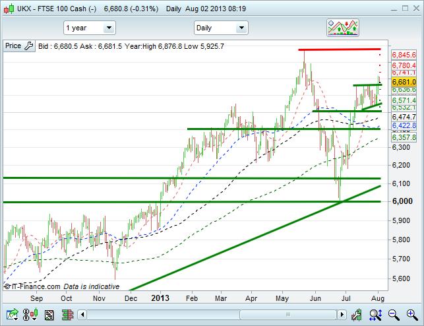Click the highlighted 6,681.0 current price label
Image resolution: width=424 pixels, height=326 pixels.
tap(404, 81)
